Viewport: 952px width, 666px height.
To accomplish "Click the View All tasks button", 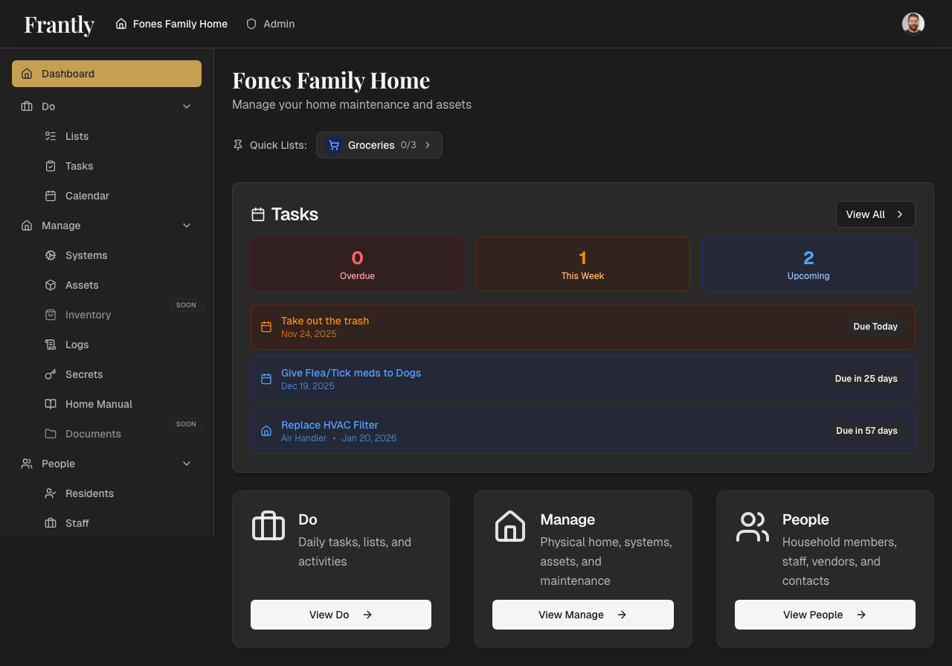I will point(875,214).
